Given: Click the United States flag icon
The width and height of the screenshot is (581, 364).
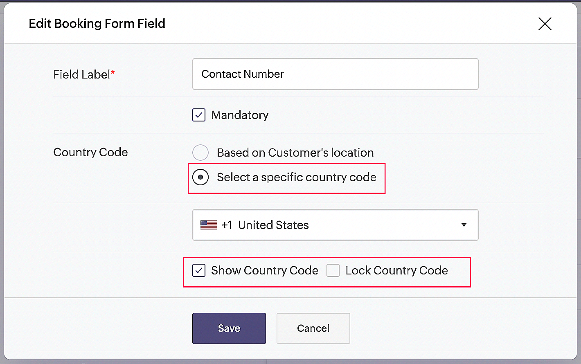Looking at the screenshot, I should coord(209,225).
